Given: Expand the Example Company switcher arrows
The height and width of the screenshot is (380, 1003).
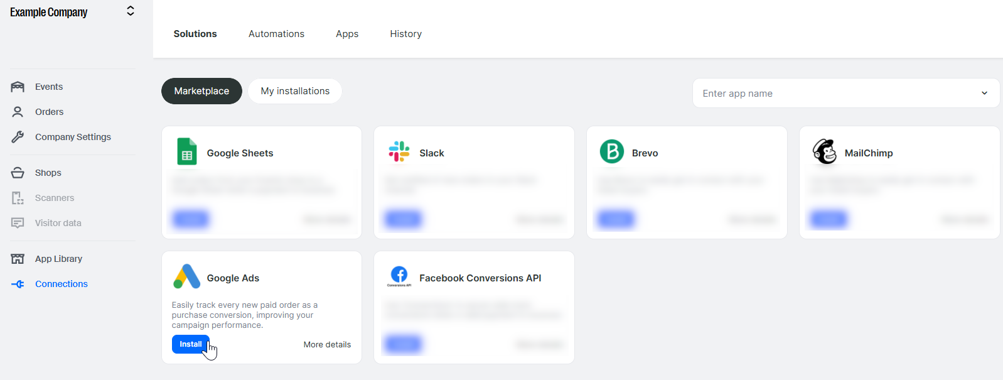Looking at the screenshot, I should (x=131, y=11).
